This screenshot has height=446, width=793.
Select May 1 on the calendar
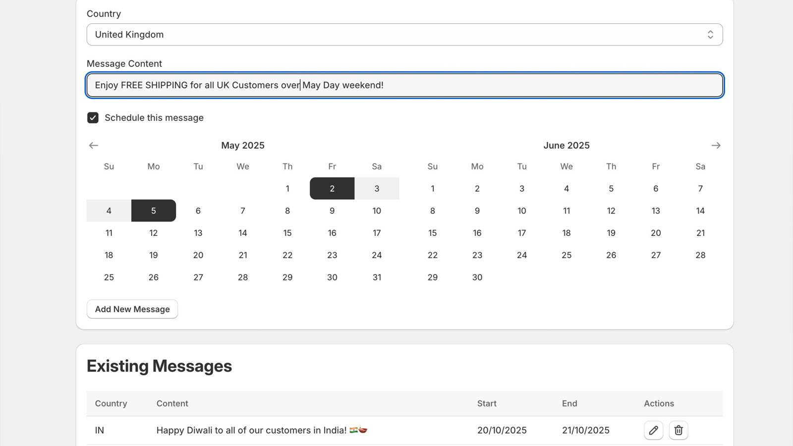(x=287, y=188)
